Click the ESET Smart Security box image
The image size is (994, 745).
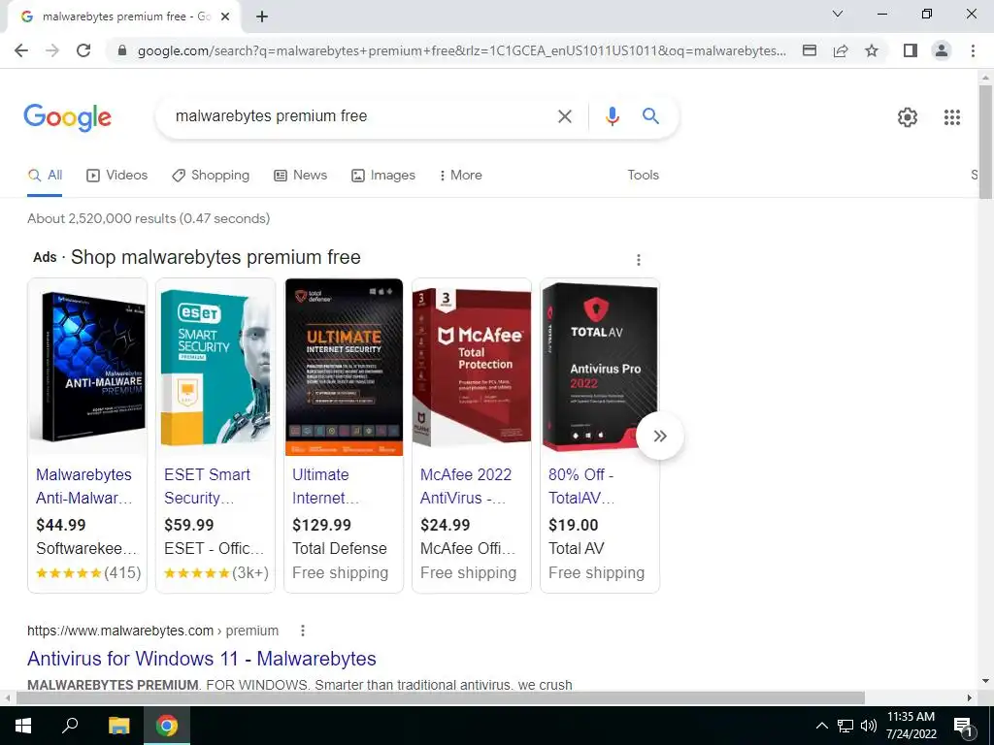[215, 368]
